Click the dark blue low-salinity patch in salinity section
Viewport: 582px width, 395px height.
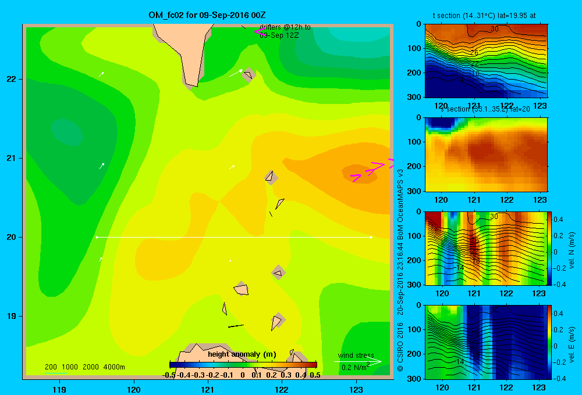(442, 124)
